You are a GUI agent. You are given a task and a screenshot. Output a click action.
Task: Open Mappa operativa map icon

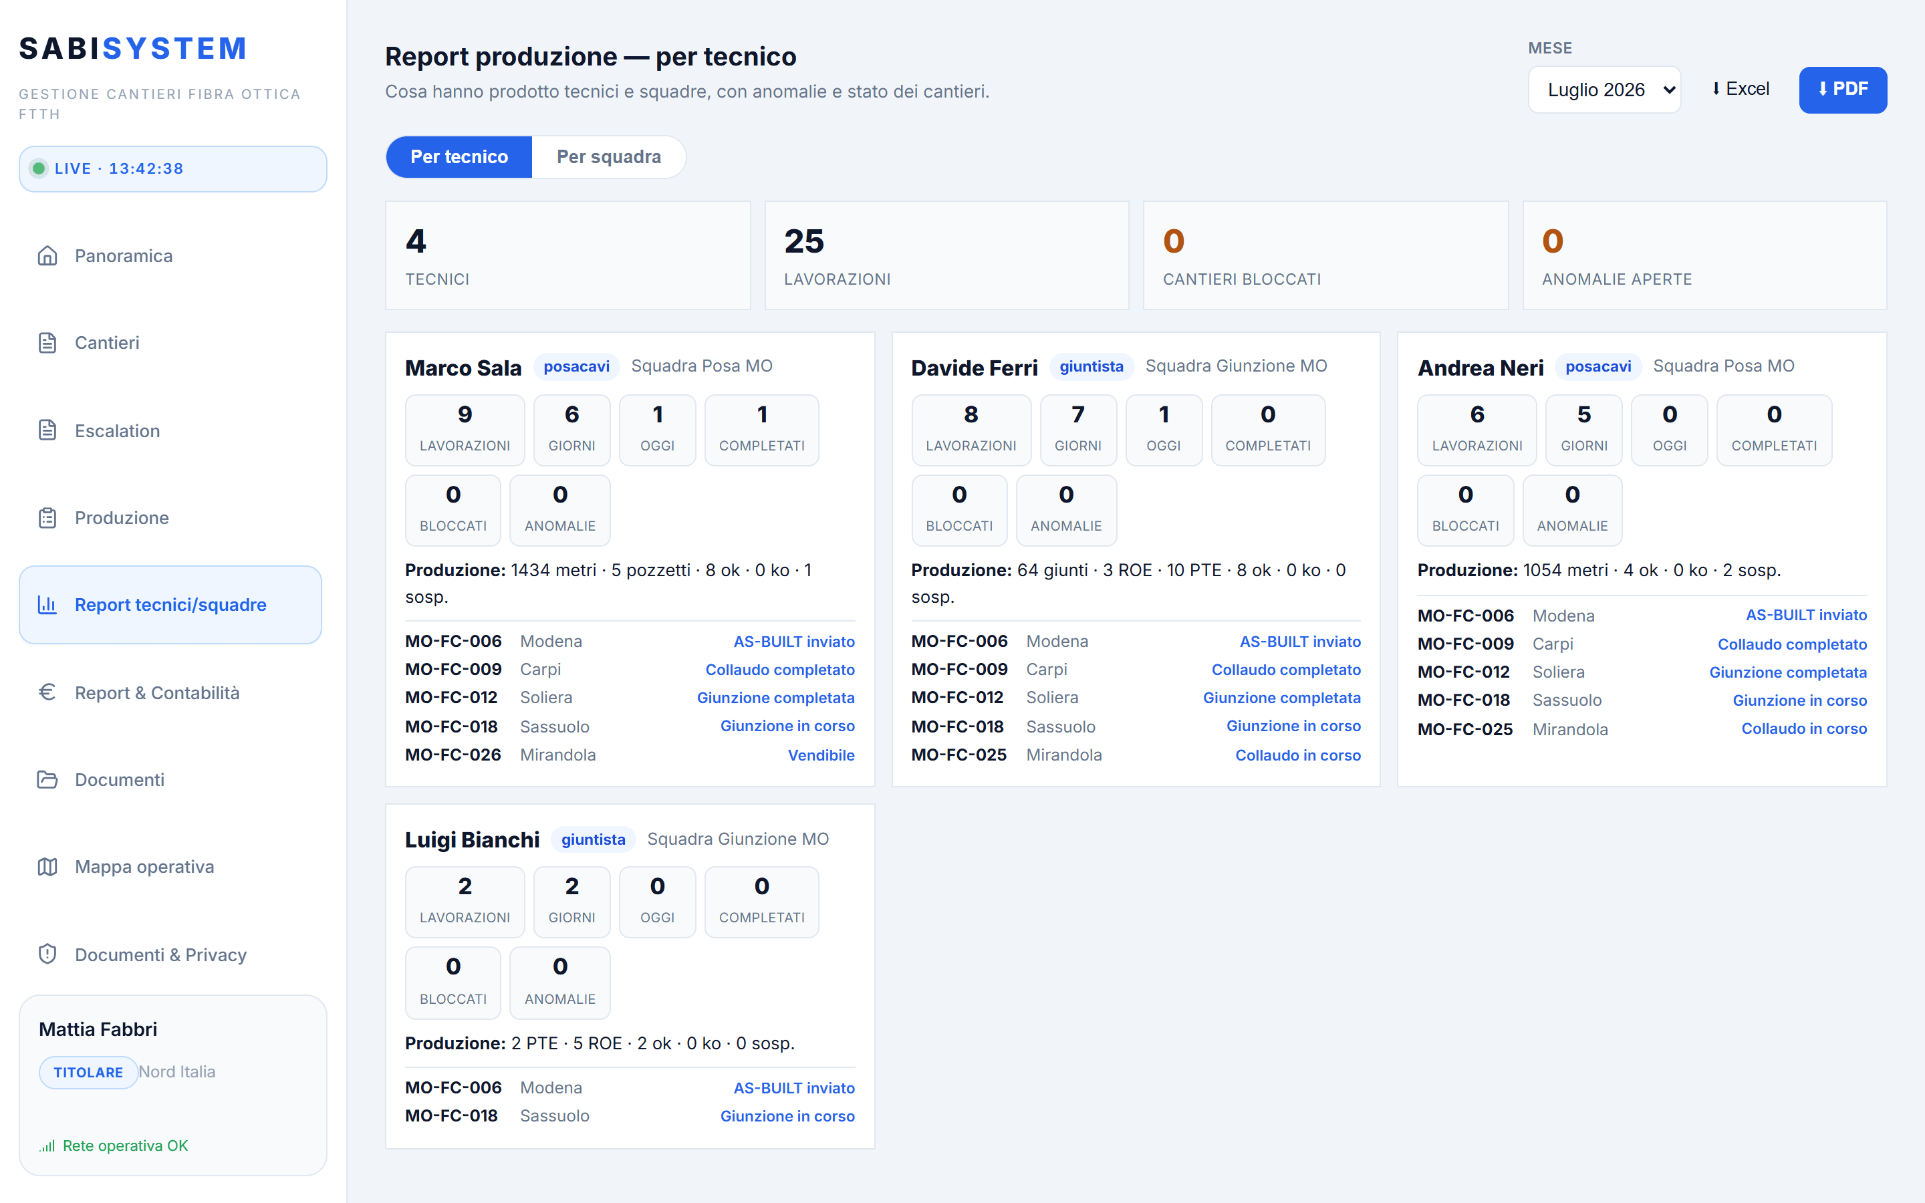[47, 866]
